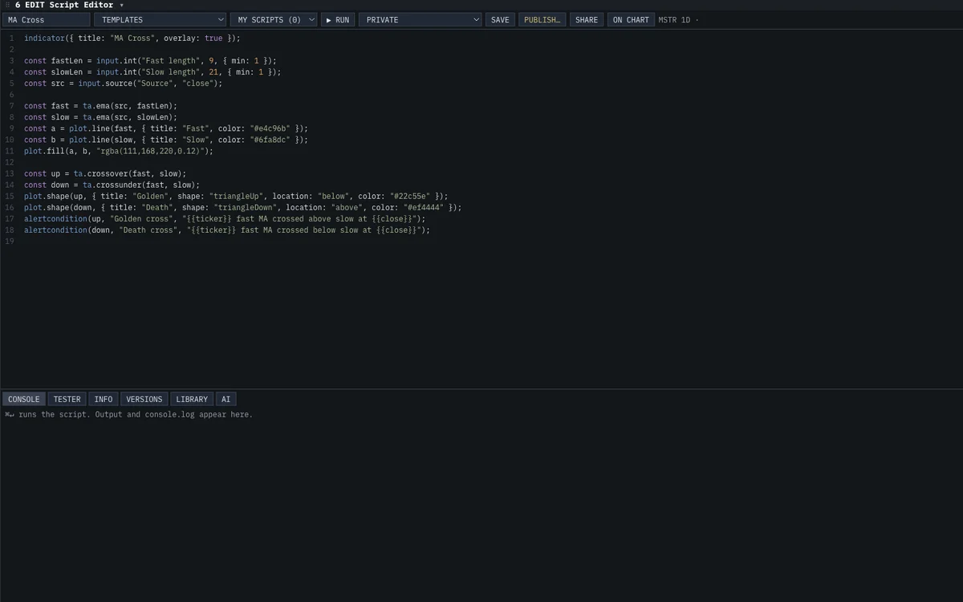Run the script with the RUN button
963x602 pixels.
[x=338, y=19]
